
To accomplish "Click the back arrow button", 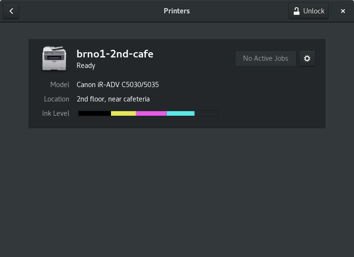I will 11,11.
